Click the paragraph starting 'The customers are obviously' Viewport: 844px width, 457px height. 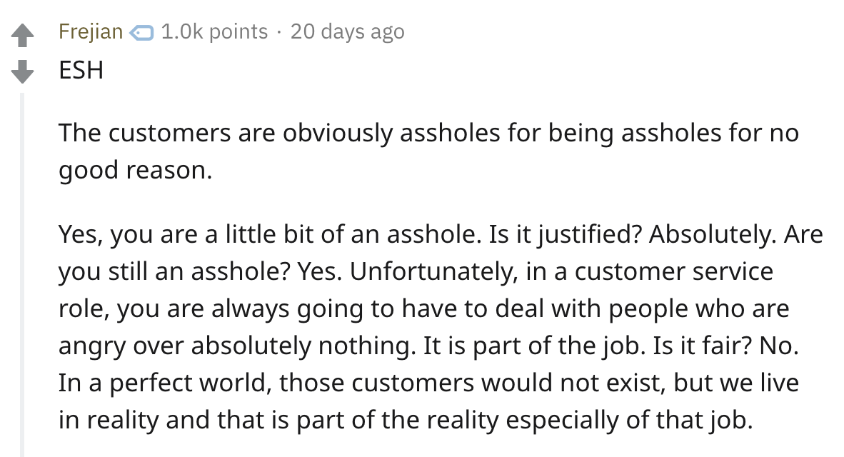click(428, 151)
